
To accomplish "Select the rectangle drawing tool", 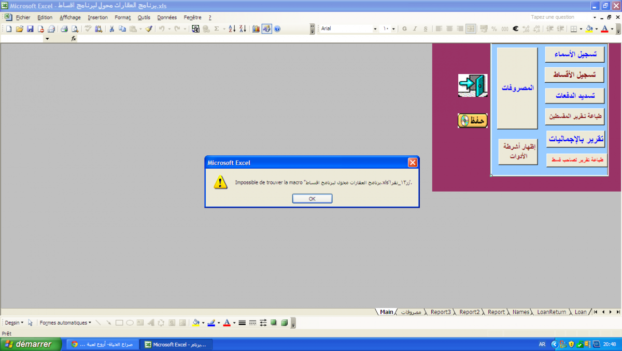I will (x=119, y=323).
